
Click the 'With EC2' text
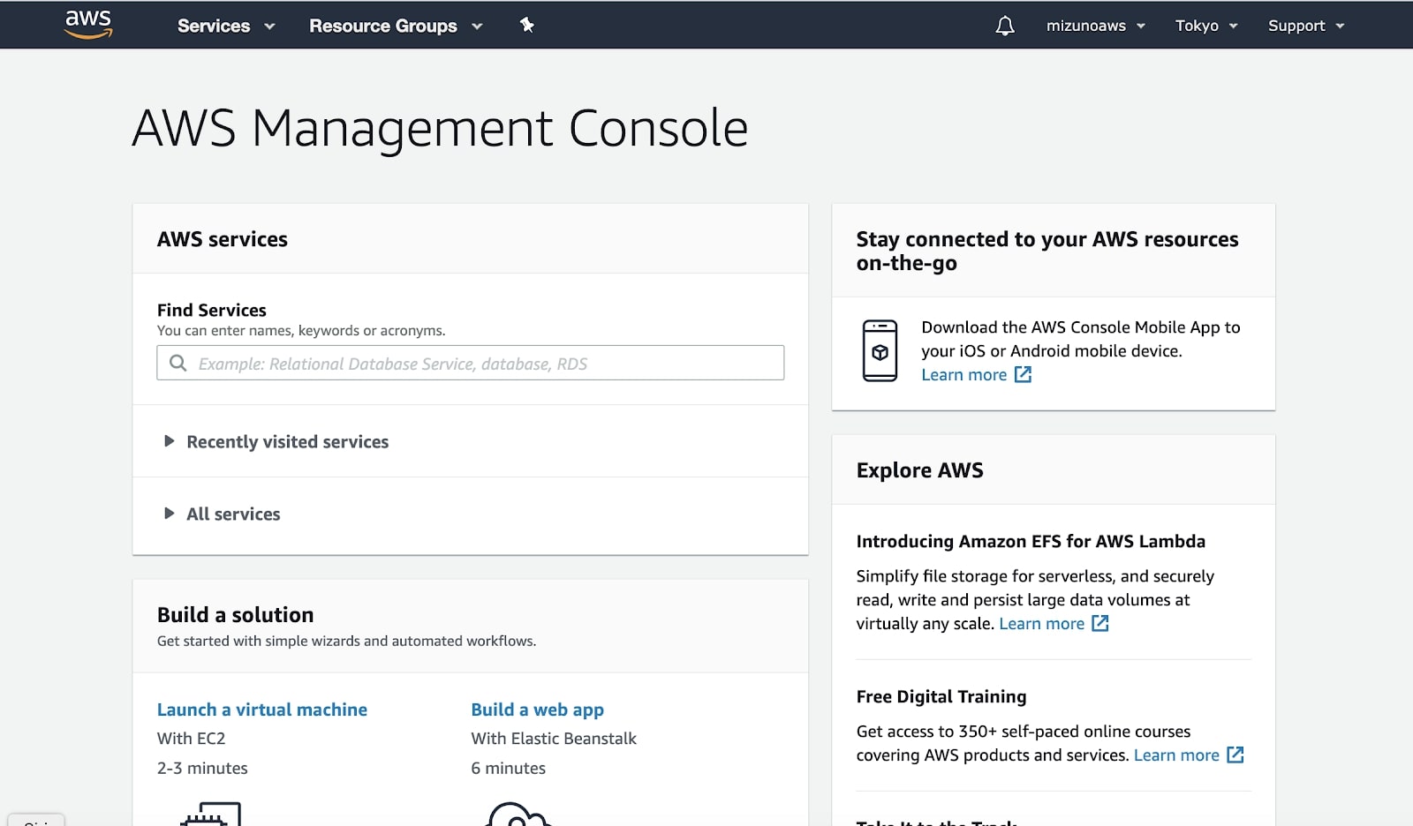click(191, 739)
